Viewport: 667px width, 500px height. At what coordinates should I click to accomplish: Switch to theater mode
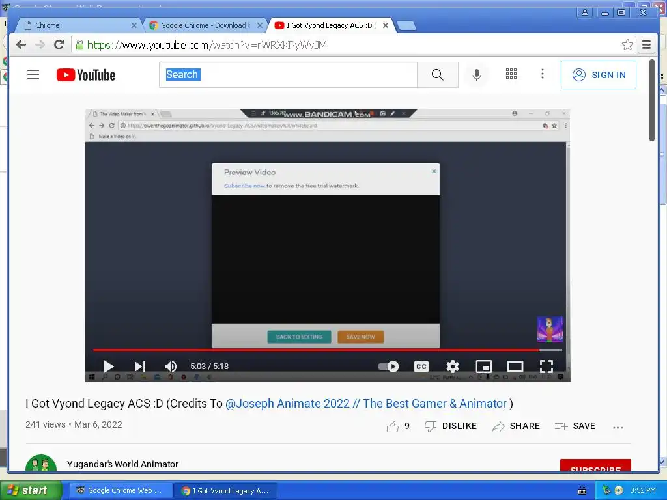tap(515, 366)
